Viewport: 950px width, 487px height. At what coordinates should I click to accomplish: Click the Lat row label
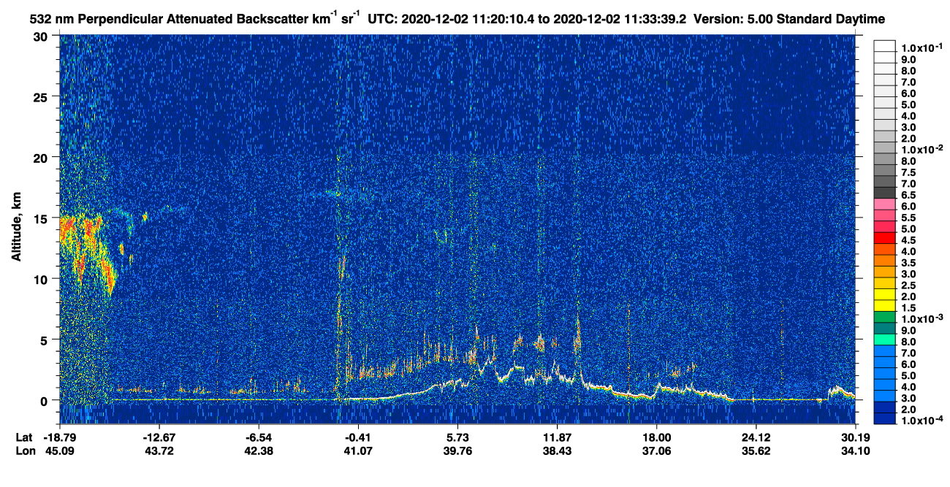(24, 437)
